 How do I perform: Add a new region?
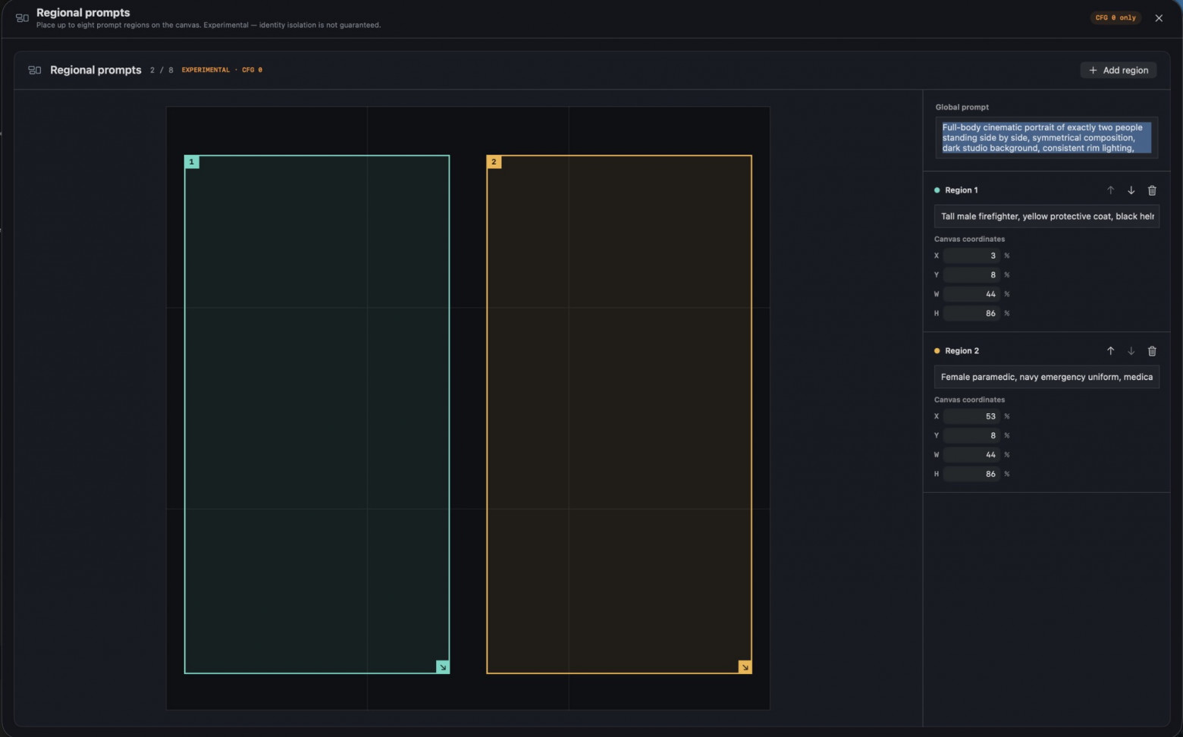[1119, 71]
